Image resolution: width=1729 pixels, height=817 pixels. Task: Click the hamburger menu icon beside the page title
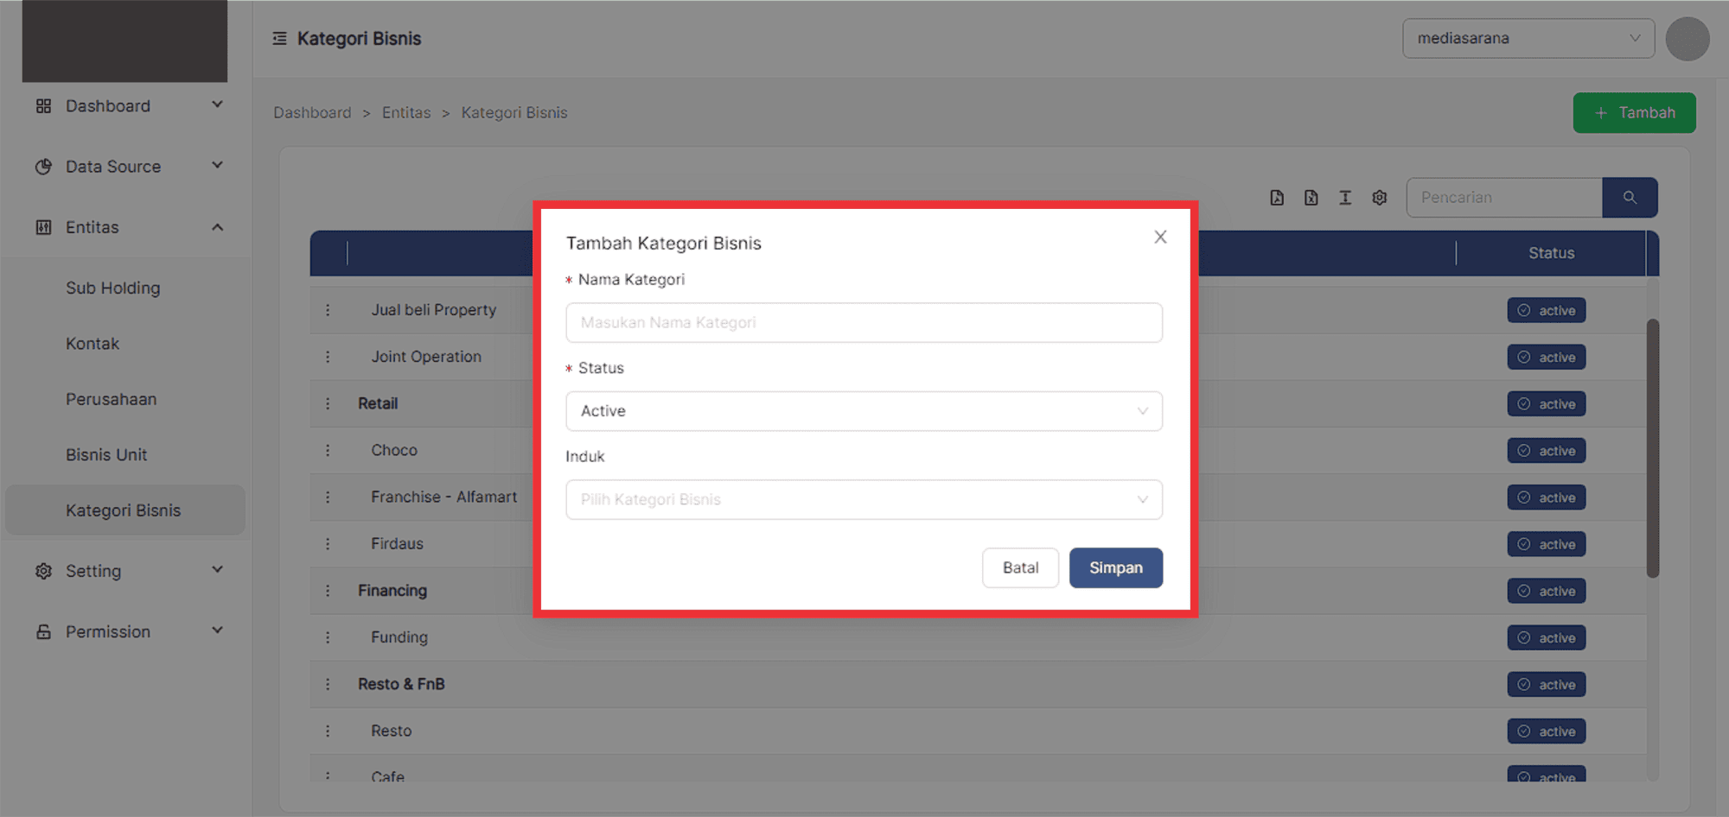pos(279,39)
